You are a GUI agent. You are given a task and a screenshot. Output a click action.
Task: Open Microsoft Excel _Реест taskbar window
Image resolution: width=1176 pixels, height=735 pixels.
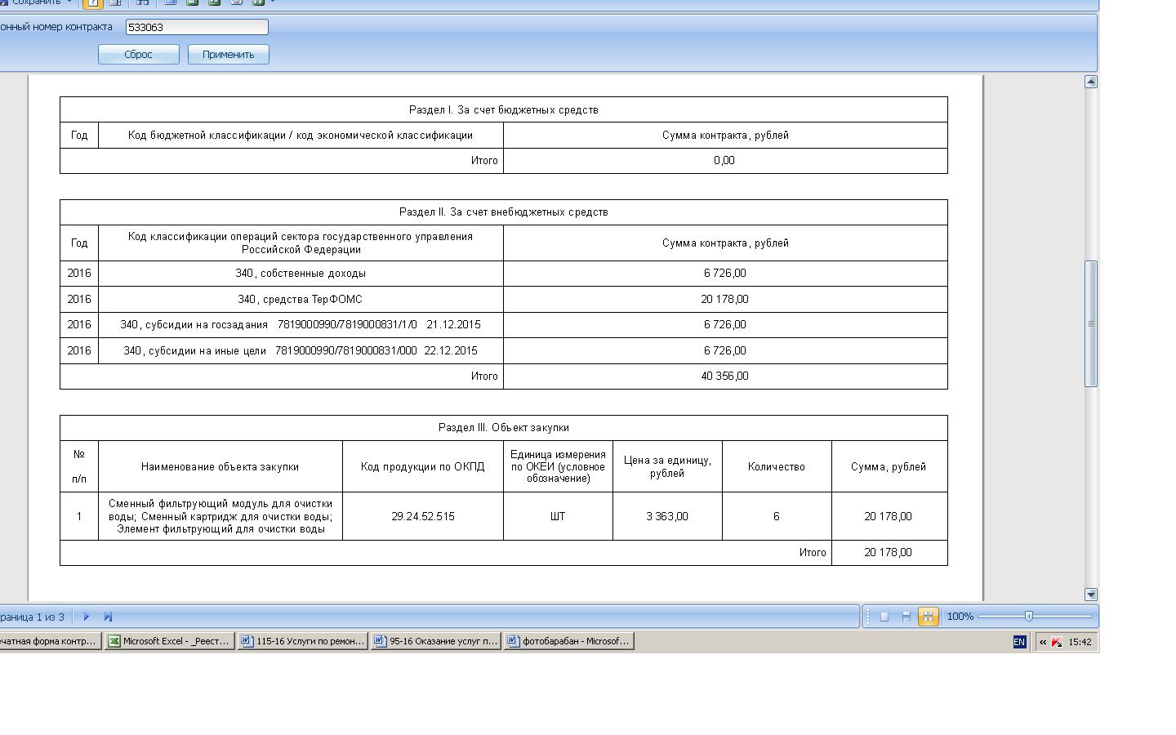pyautogui.click(x=169, y=641)
